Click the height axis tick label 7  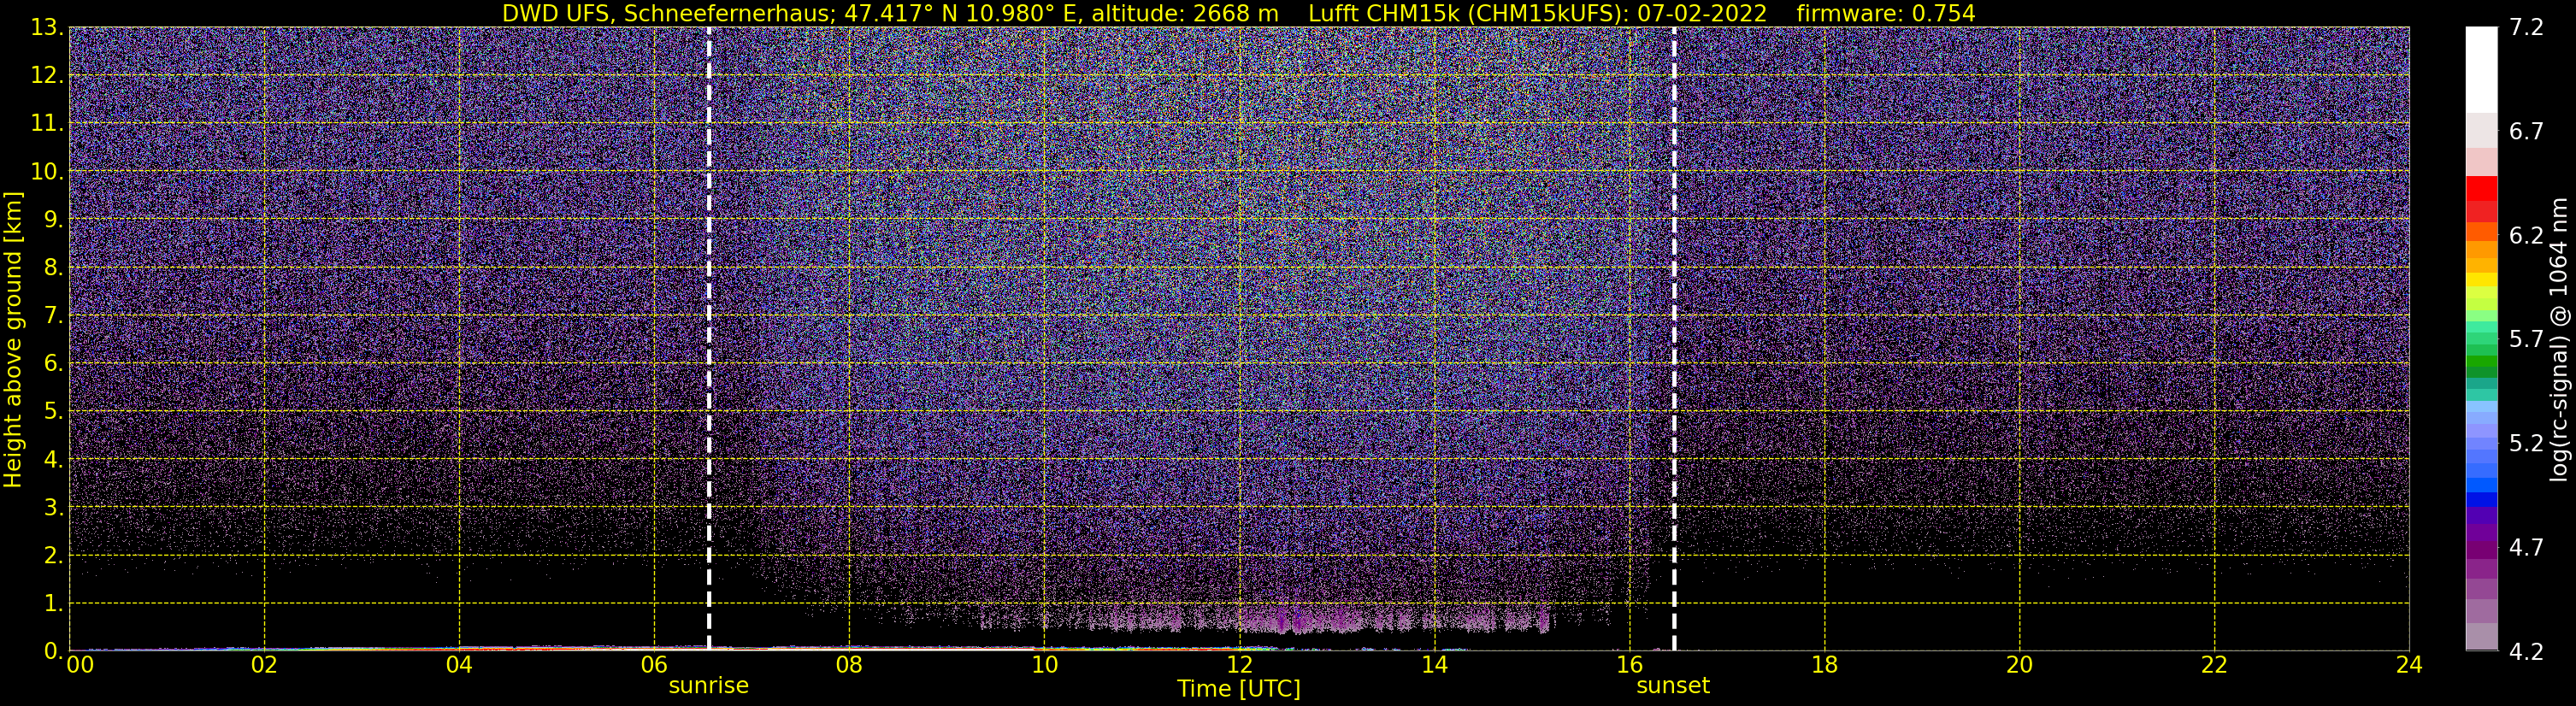click(x=53, y=316)
